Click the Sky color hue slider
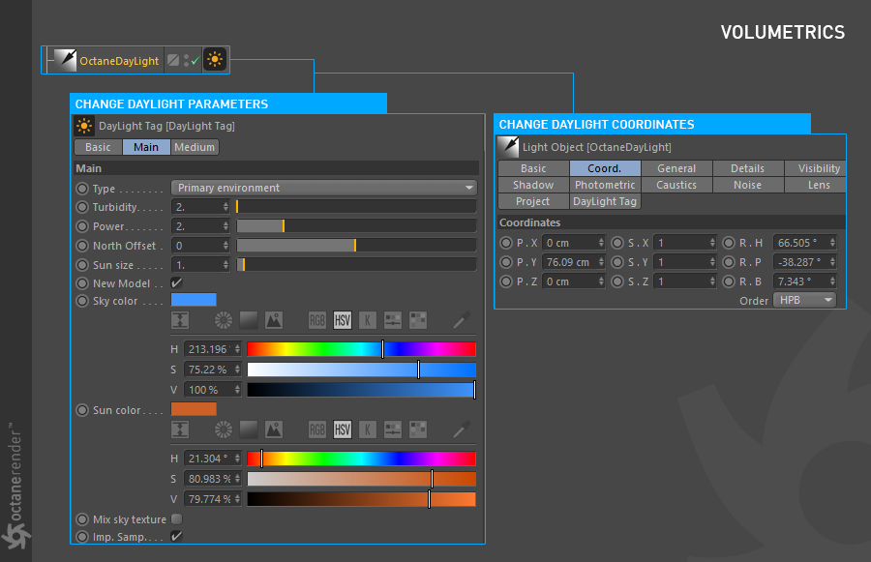871x562 pixels. [x=361, y=349]
